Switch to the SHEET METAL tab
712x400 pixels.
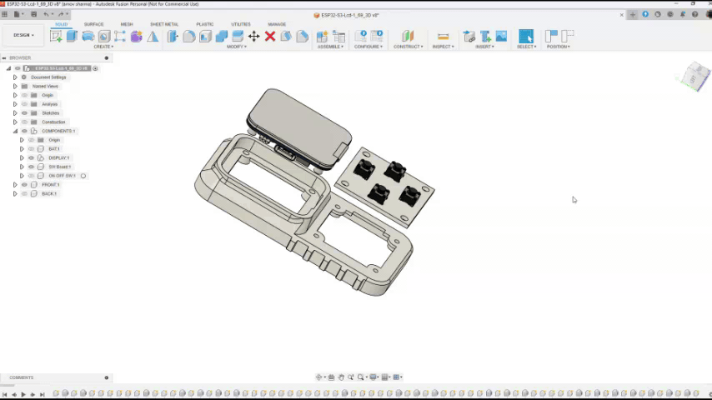(x=164, y=24)
